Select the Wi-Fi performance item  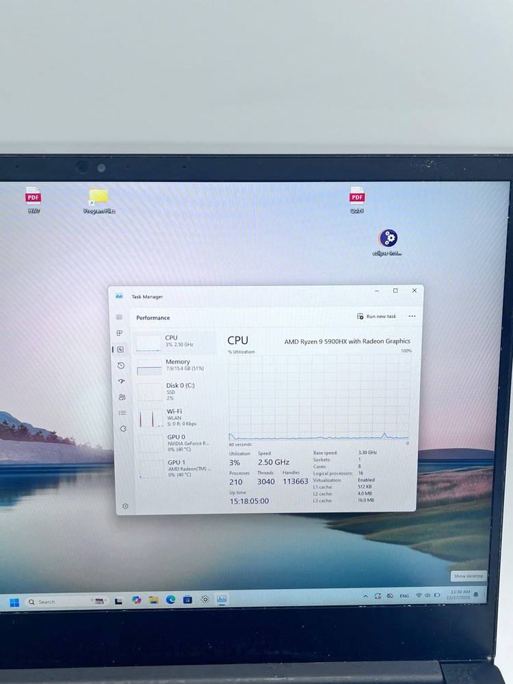pyautogui.click(x=176, y=417)
